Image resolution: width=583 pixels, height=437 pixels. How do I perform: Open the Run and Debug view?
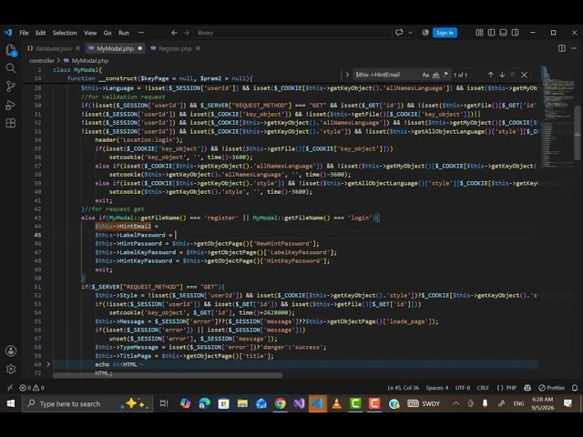pos(11,105)
